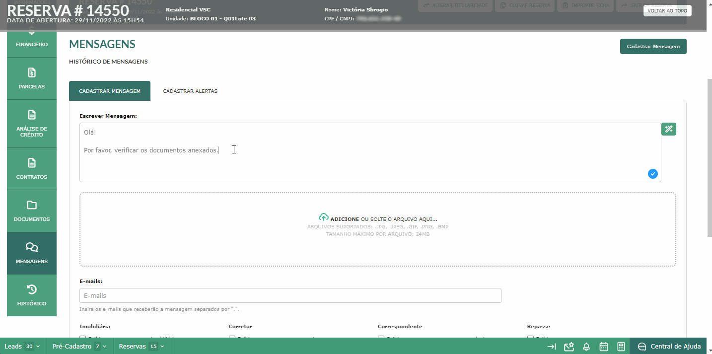Viewport: 712px width, 354px height.
Task: Open the Documentos folder section
Action: click(32, 211)
